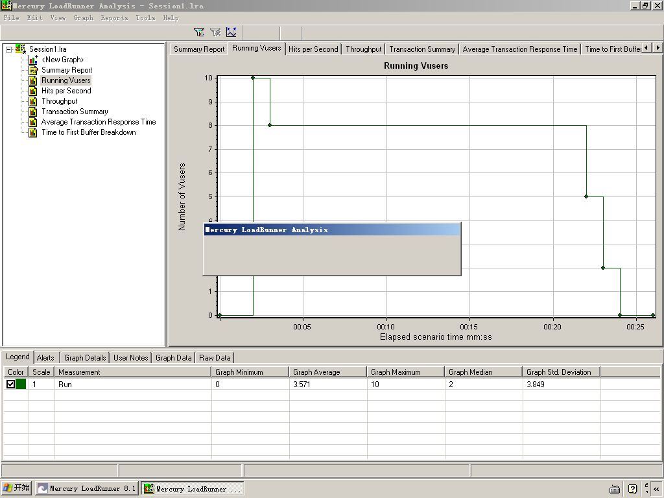Image resolution: width=664 pixels, height=498 pixels.
Task: Open the Graph Details tab
Action: coord(85,358)
